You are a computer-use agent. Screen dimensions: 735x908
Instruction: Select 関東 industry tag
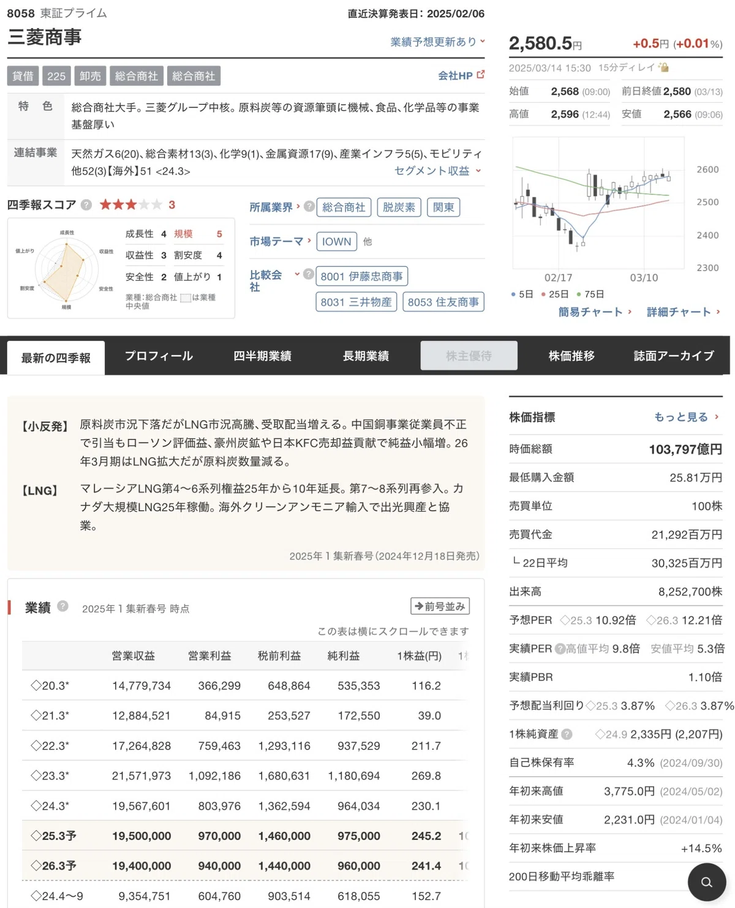pyautogui.click(x=443, y=208)
